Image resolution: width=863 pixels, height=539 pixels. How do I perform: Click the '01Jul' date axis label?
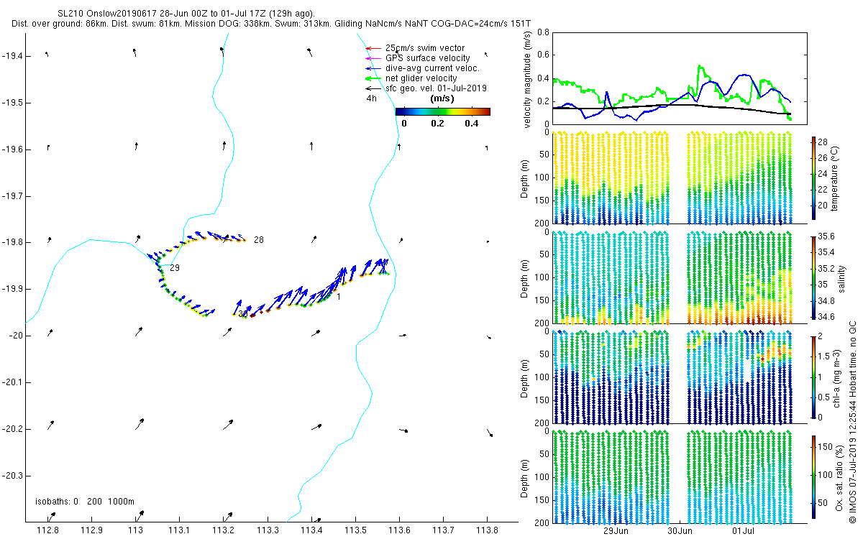(743, 531)
